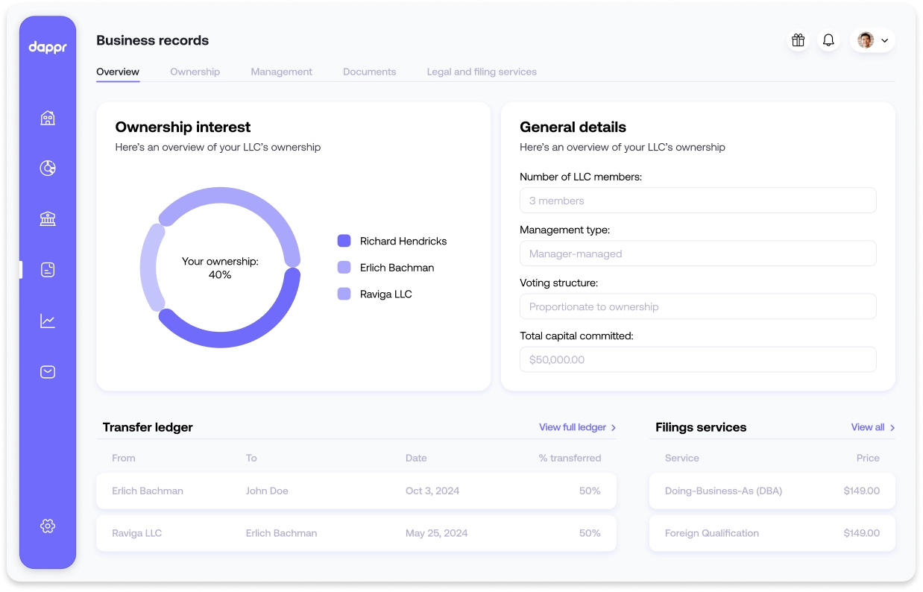The width and height of the screenshot is (923, 592).
Task: Go to Legal and filing services tab
Action: click(482, 72)
